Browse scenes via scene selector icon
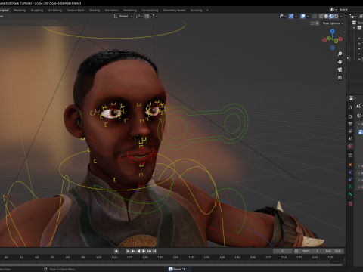 (334, 9)
